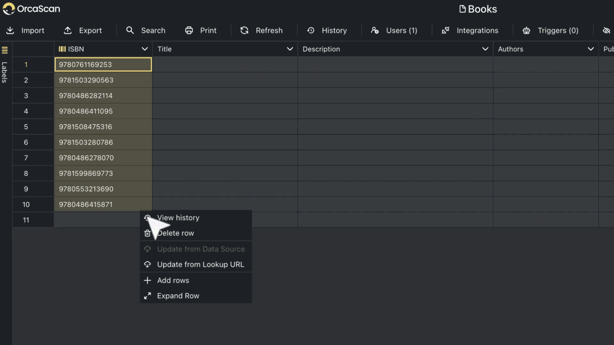This screenshot has height=345, width=614.
Task: Open History via clock icon
Action: [x=311, y=30]
